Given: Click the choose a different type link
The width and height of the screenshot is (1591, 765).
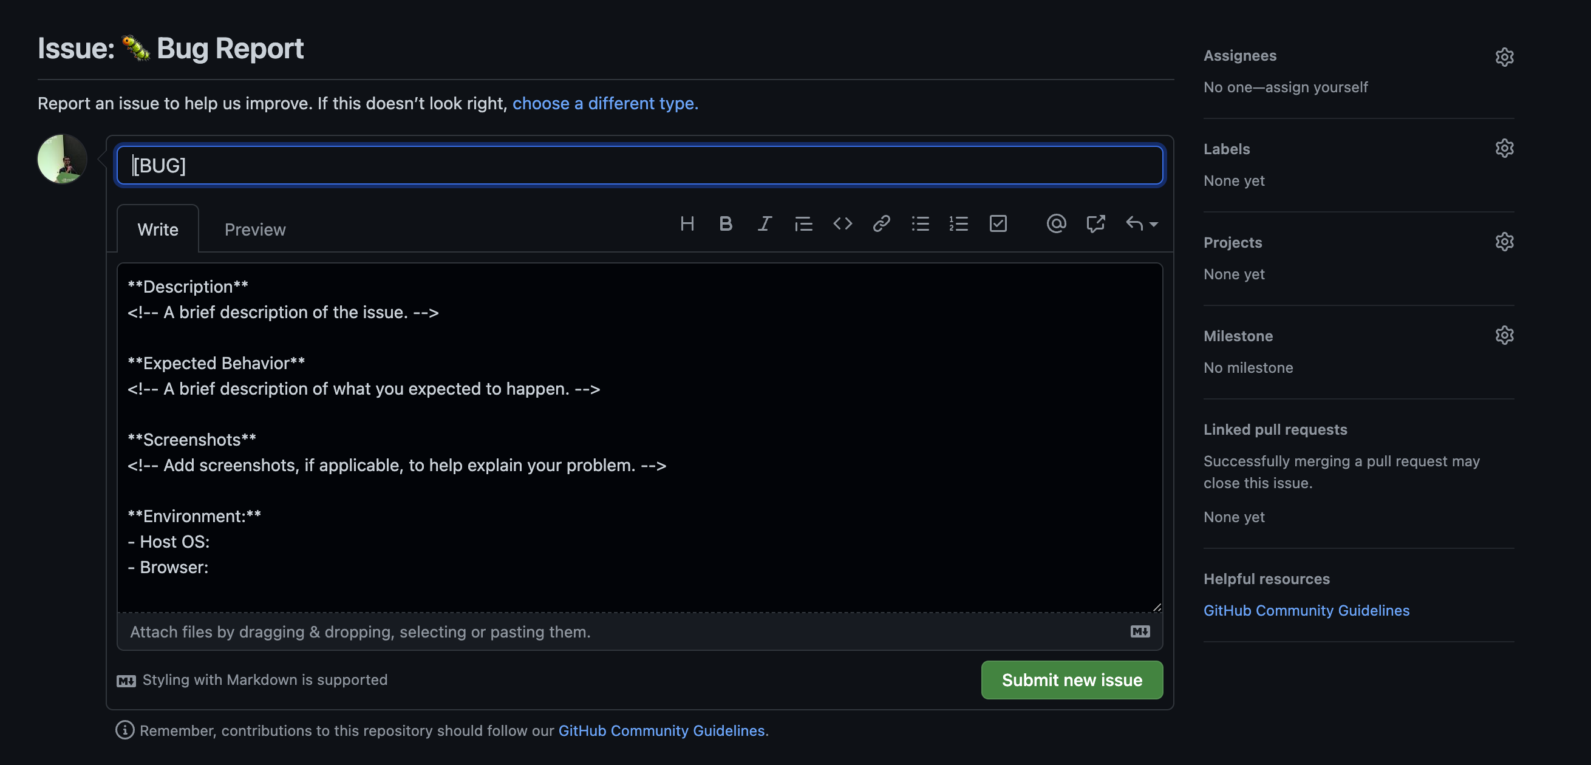Looking at the screenshot, I should point(605,103).
